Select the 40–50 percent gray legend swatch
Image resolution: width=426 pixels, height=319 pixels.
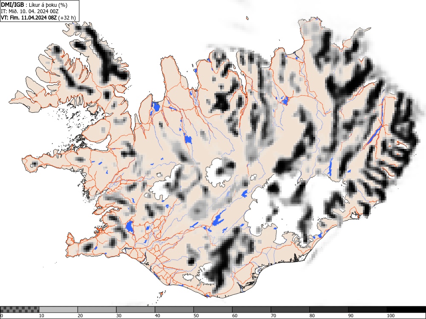pyautogui.click(x=174, y=310)
